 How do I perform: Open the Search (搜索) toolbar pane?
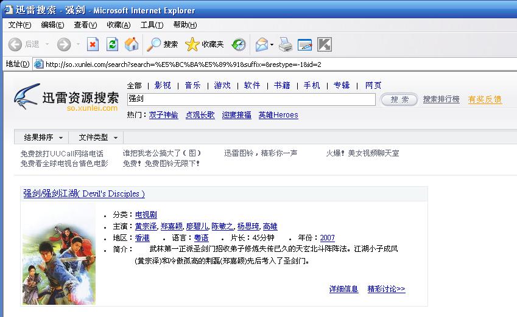point(163,44)
